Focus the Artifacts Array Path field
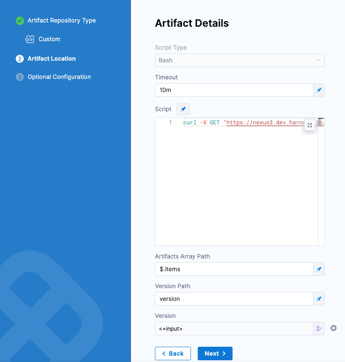The height and width of the screenshot is (362, 345). [234, 269]
